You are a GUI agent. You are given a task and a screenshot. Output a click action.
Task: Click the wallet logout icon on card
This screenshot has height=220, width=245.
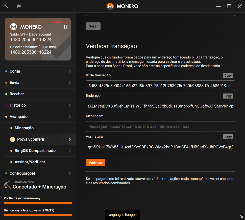coord(66,27)
